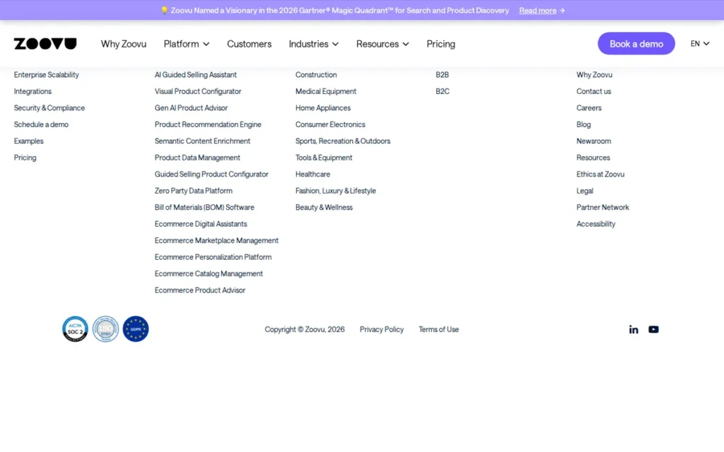Expand the Platform dropdown menu
The height and width of the screenshot is (452, 724).
pyautogui.click(x=187, y=44)
